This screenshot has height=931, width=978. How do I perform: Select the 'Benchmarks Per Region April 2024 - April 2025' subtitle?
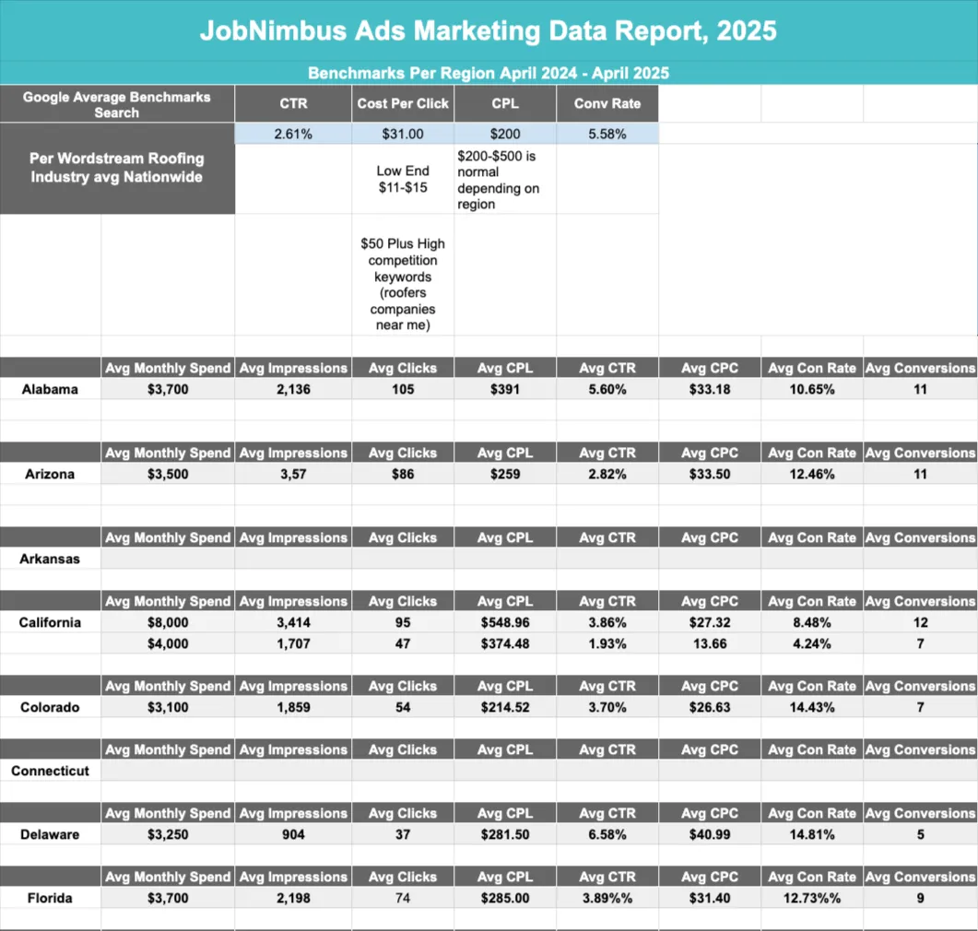[489, 73]
